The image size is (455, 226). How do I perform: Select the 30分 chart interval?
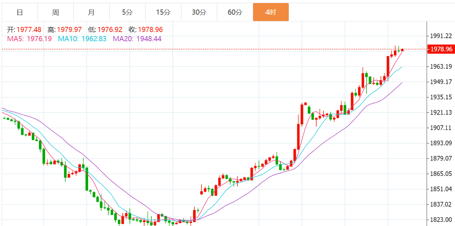(199, 12)
